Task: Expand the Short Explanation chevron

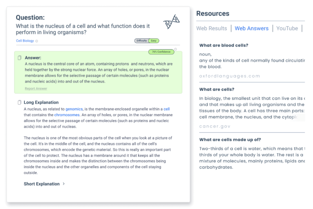Action: [64, 184]
